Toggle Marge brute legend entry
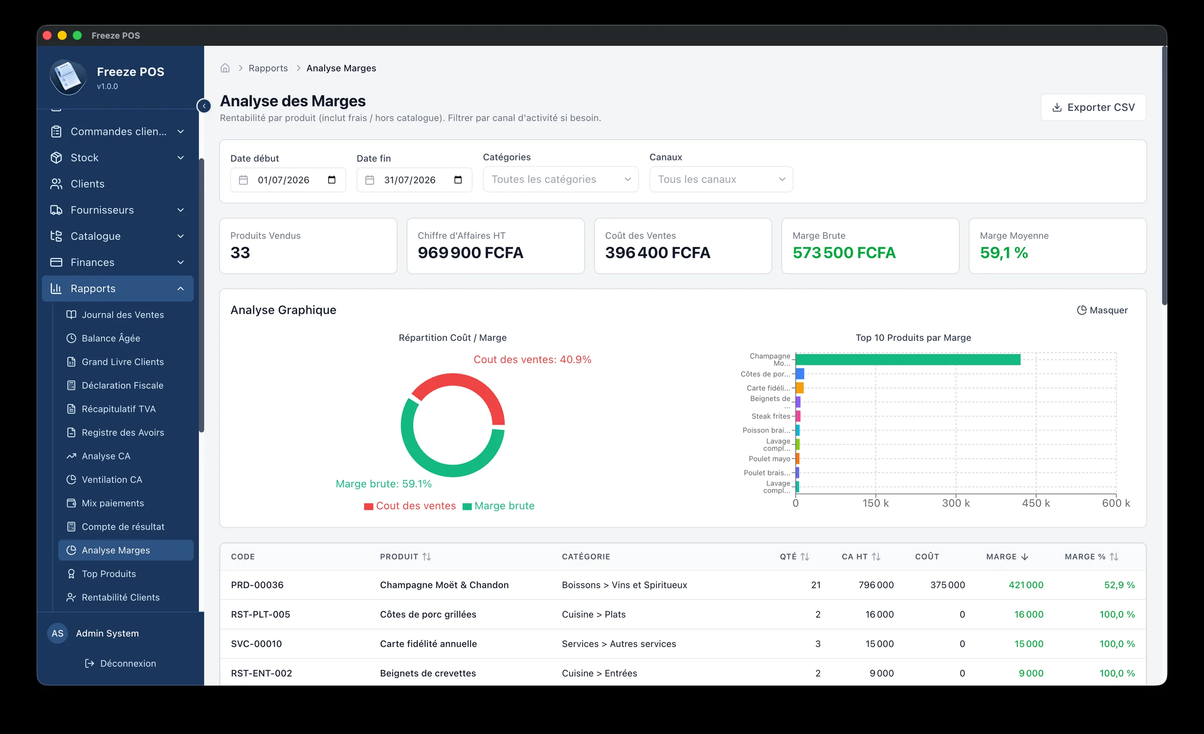Image resolution: width=1204 pixels, height=734 pixels. tap(499, 506)
